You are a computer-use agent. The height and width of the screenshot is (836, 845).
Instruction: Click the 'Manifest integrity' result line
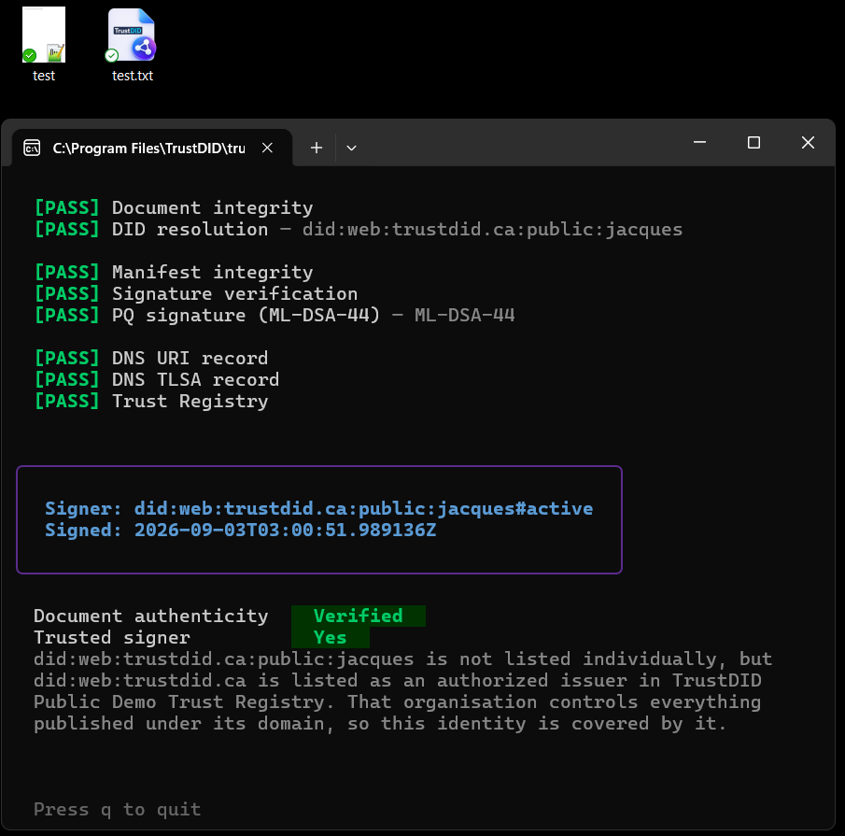(174, 273)
